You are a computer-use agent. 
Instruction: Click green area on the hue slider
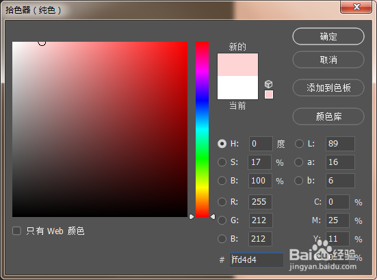202,159
